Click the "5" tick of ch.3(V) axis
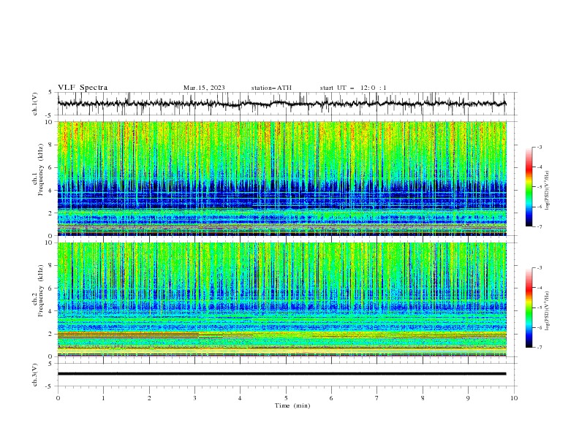 pyautogui.click(x=51, y=364)
